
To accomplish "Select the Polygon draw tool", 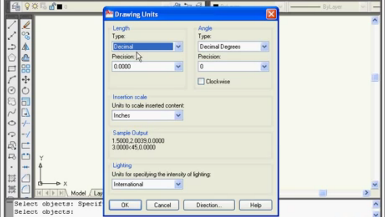I will [12, 57].
